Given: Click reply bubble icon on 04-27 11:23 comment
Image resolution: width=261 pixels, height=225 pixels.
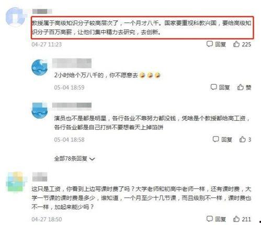Looking at the screenshot, I should click(210, 44).
